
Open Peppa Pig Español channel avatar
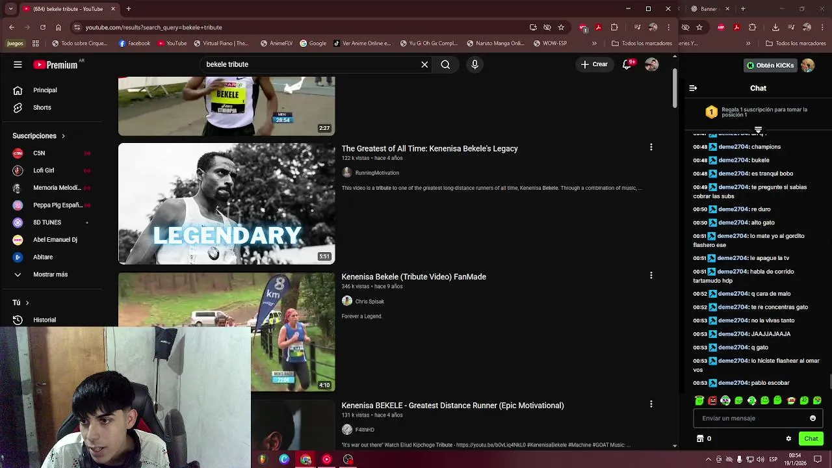(18, 205)
